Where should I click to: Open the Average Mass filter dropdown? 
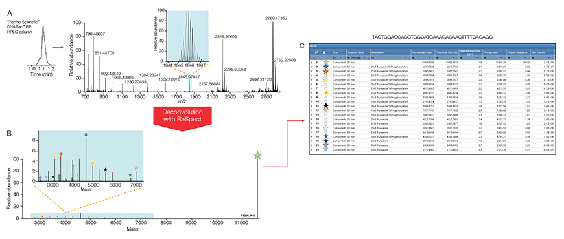(x=501, y=57)
